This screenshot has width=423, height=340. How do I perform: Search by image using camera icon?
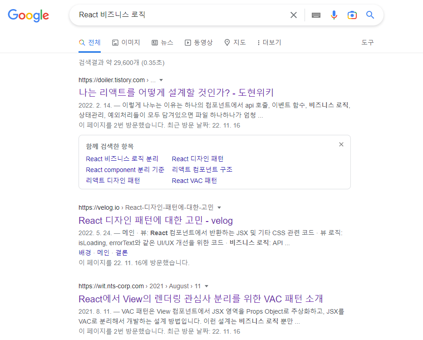(x=352, y=15)
